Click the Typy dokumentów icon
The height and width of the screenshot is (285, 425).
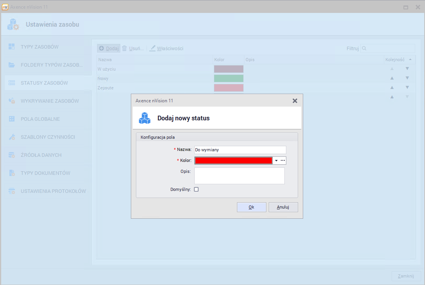pos(12,173)
